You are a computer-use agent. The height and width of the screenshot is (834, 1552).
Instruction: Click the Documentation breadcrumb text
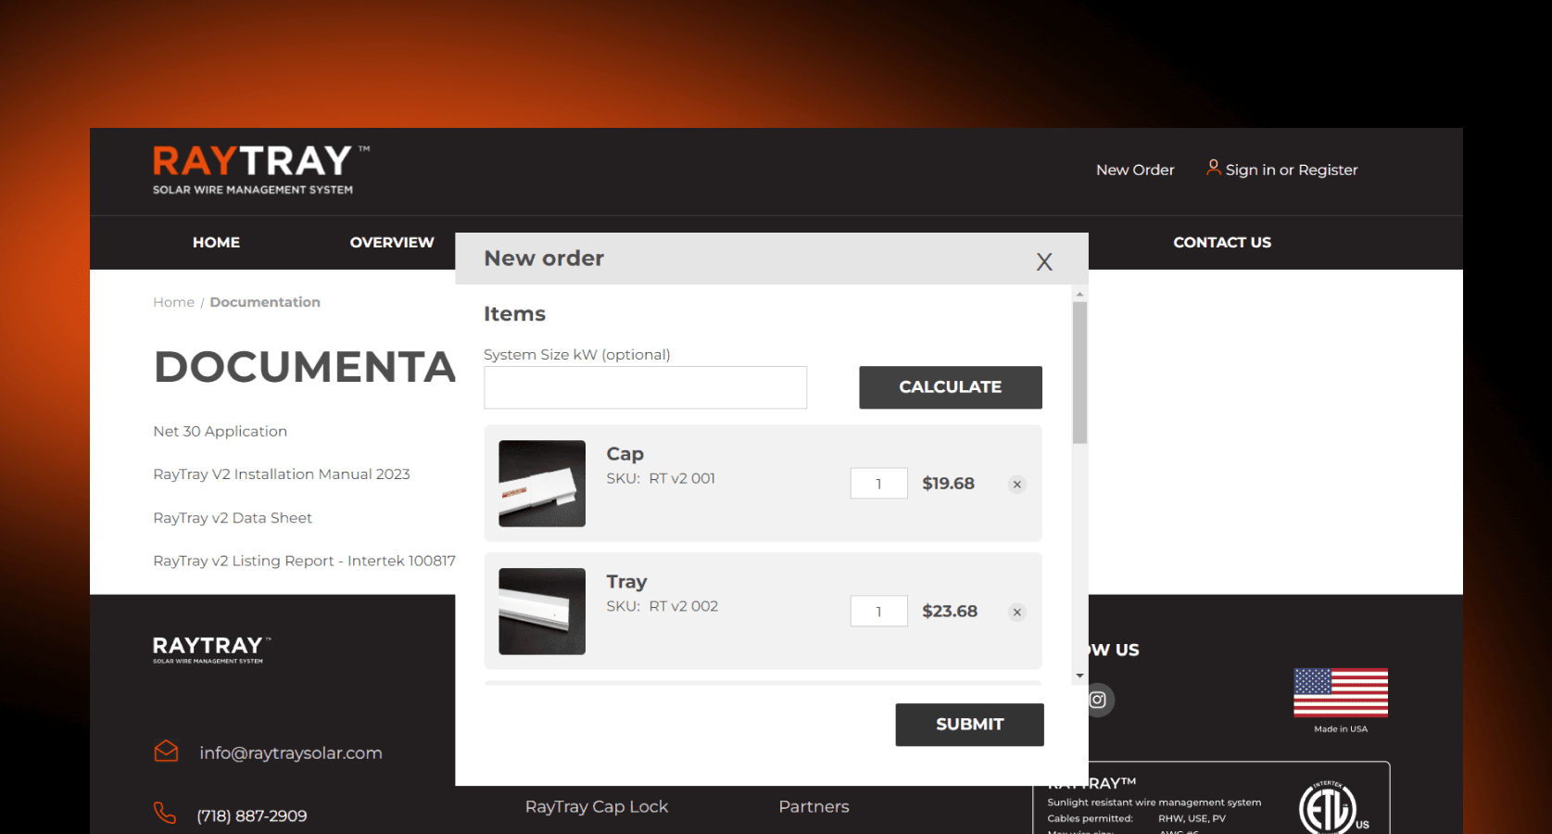[265, 302]
